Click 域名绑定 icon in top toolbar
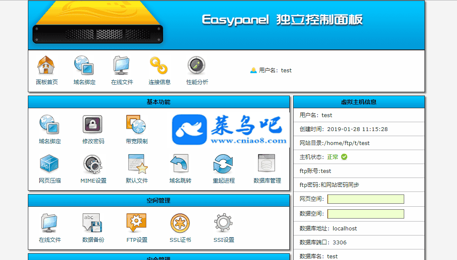This screenshot has height=260, width=457. (84, 66)
